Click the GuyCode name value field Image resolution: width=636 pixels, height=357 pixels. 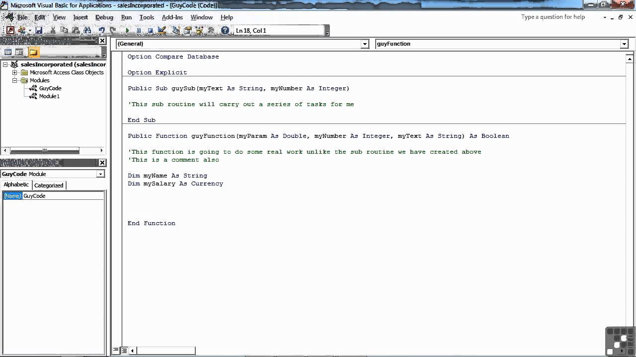click(63, 196)
